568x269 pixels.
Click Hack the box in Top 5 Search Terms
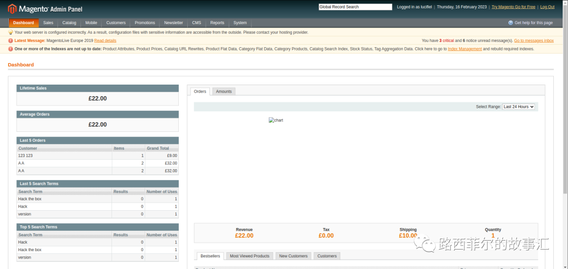tap(29, 250)
